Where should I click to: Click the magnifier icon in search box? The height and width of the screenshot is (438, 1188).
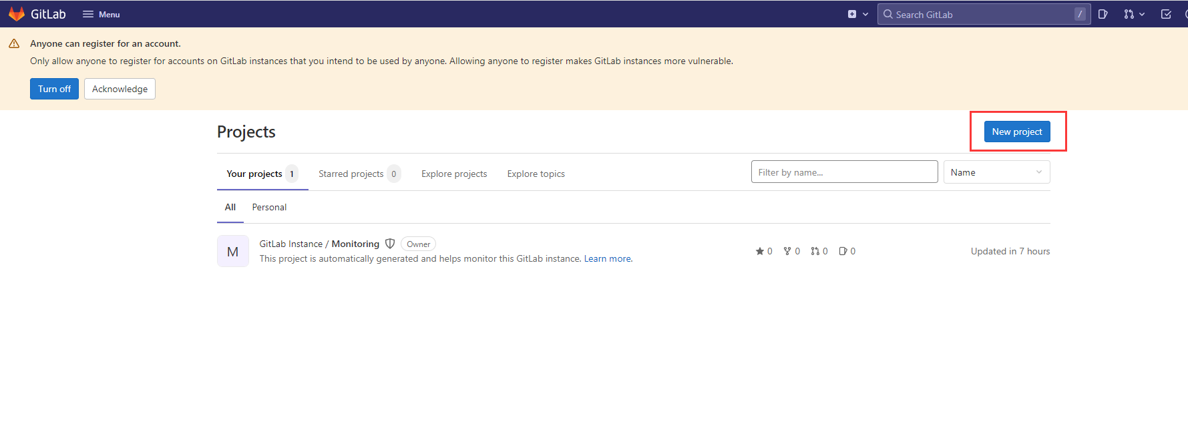tap(888, 14)
